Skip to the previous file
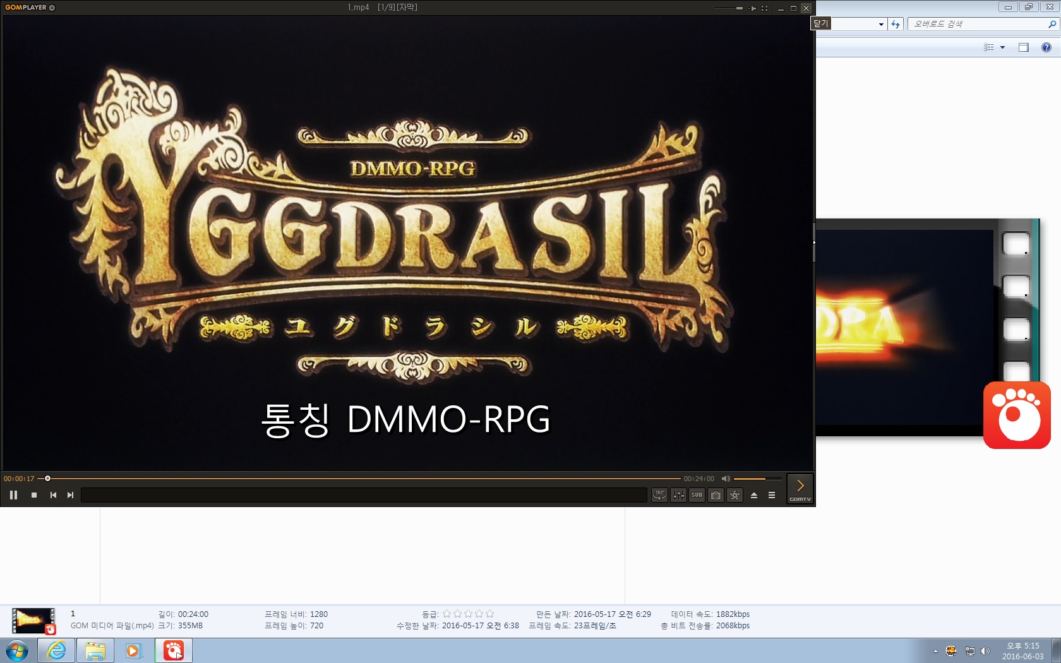Viewport: 1061px width, 663px height. click(x=53, y=495)
